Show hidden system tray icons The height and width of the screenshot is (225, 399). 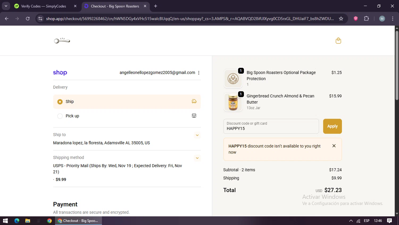[351, 221]
